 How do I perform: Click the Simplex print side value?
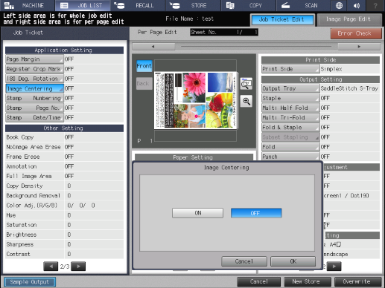point(331,69)
